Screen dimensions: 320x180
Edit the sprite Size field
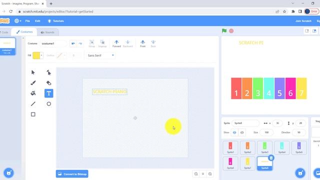point(266,132)
